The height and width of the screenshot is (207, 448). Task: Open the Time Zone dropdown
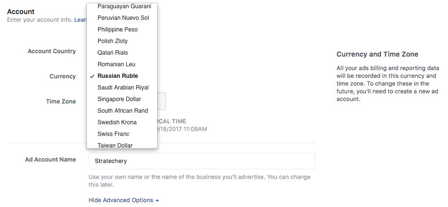[x=161, y=101]
